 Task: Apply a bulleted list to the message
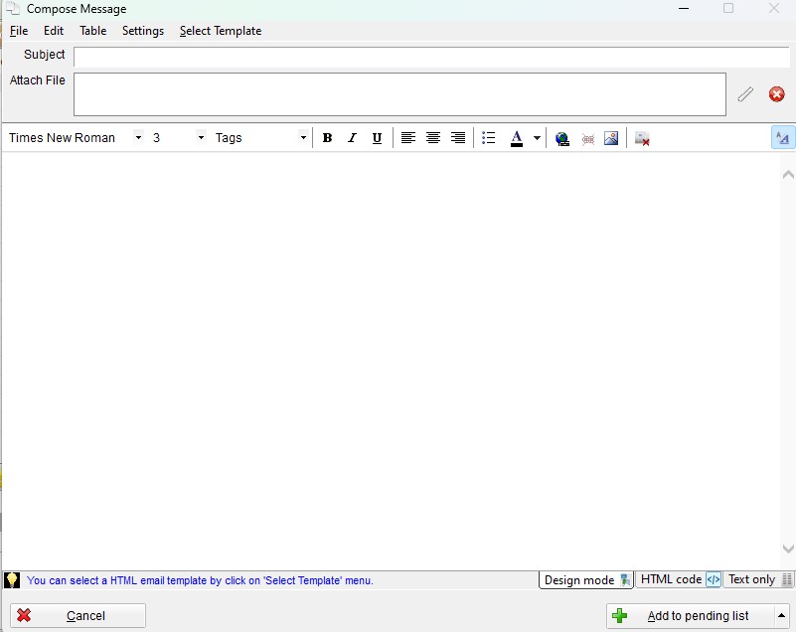point(488,137)
